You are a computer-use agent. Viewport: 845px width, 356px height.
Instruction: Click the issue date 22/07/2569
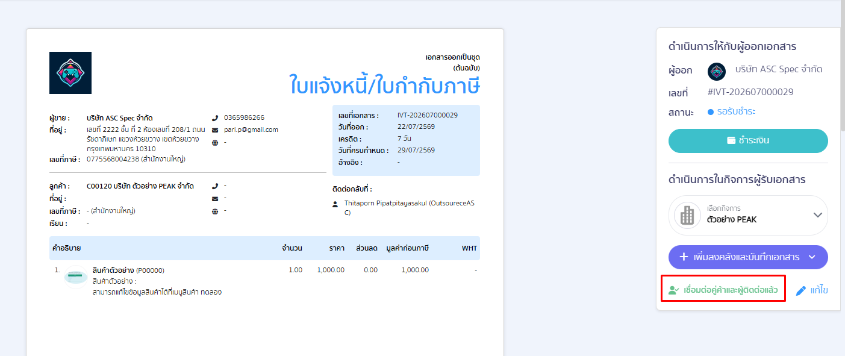(416, 126)
